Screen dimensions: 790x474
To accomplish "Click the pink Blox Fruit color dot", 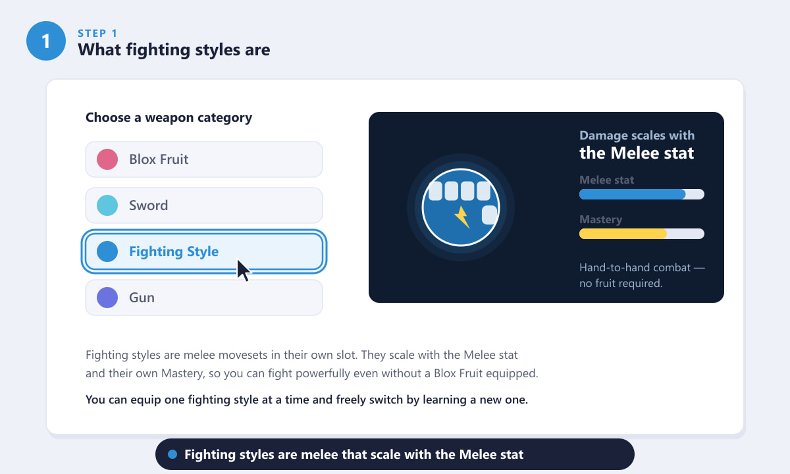I will click(107, 159).
